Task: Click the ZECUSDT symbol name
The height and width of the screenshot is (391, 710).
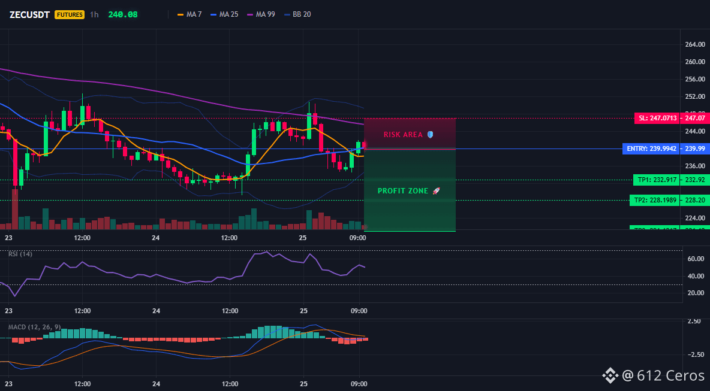Action: point(30,14)
